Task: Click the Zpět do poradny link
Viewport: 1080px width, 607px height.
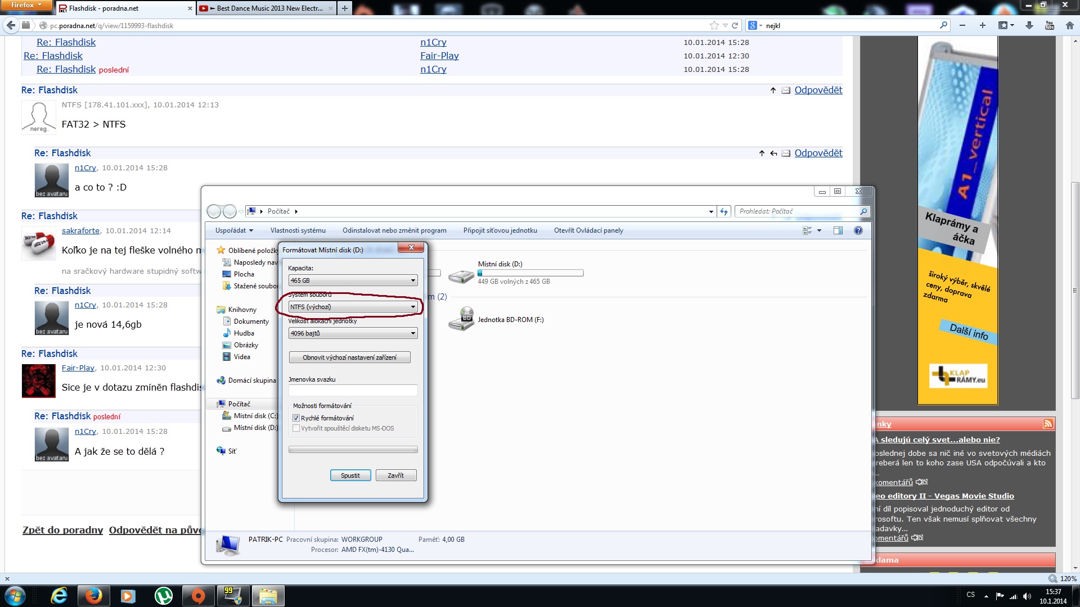Action: (62, 530)
